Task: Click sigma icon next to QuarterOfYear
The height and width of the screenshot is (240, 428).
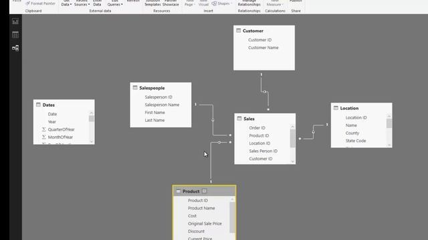Action: (44, 129)
